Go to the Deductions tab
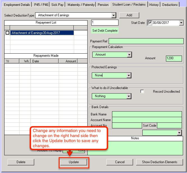 point(170,5)
